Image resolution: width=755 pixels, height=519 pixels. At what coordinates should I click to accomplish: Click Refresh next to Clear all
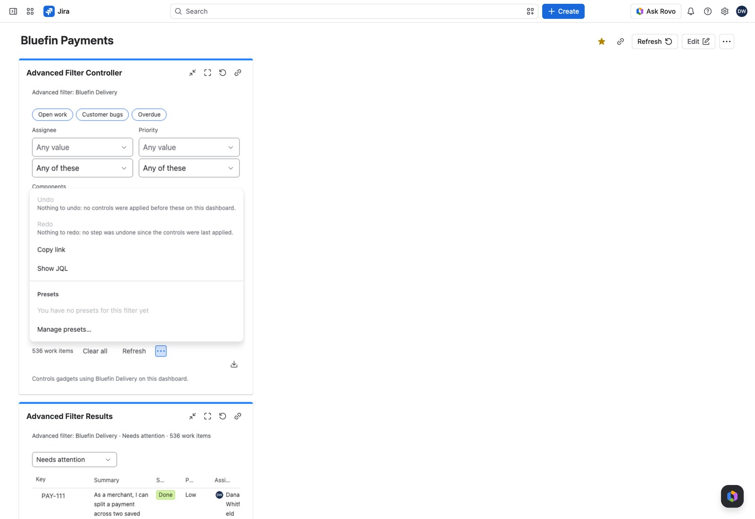point(134,351)
